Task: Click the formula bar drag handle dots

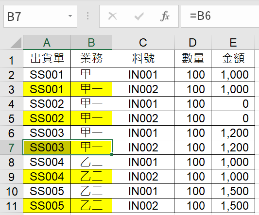Action: (x=87, y=16)
